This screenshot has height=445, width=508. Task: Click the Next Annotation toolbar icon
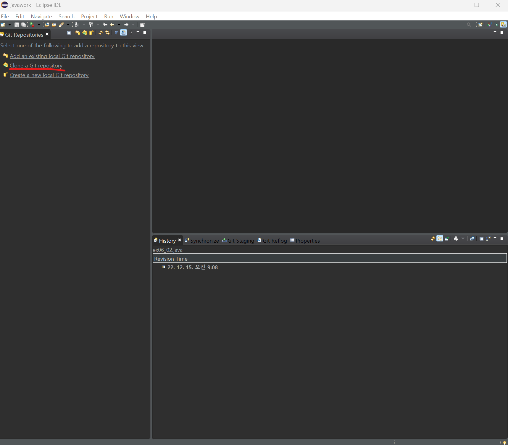tap(77, 25)
